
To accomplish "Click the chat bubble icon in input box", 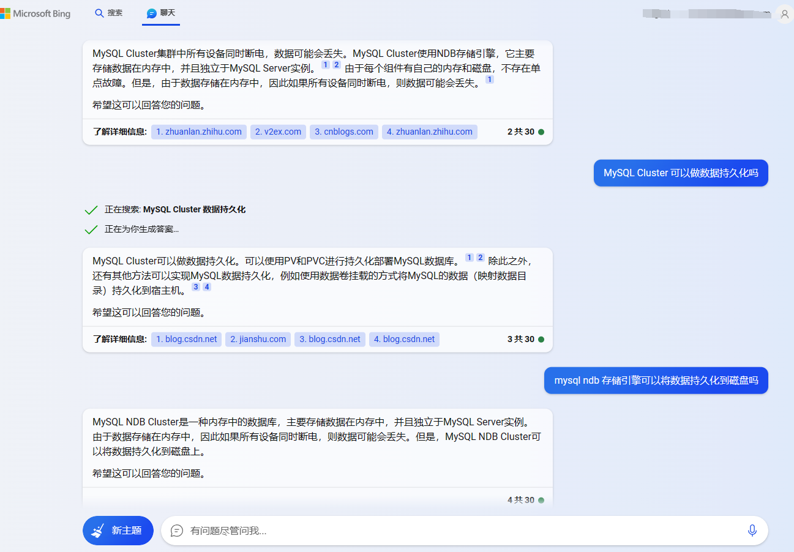I will 177,531.
